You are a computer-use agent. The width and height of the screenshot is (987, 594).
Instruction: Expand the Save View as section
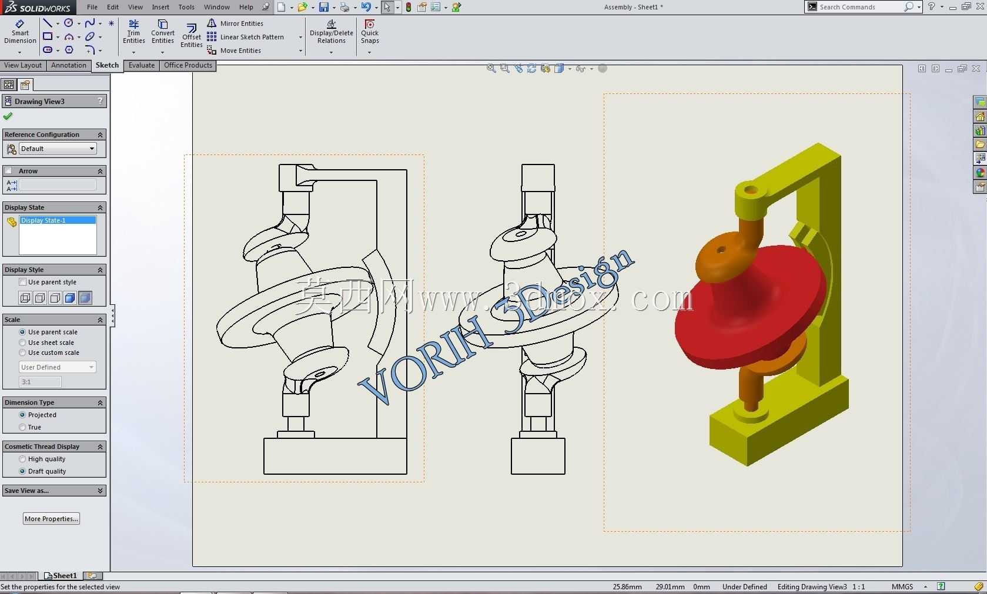100,491
